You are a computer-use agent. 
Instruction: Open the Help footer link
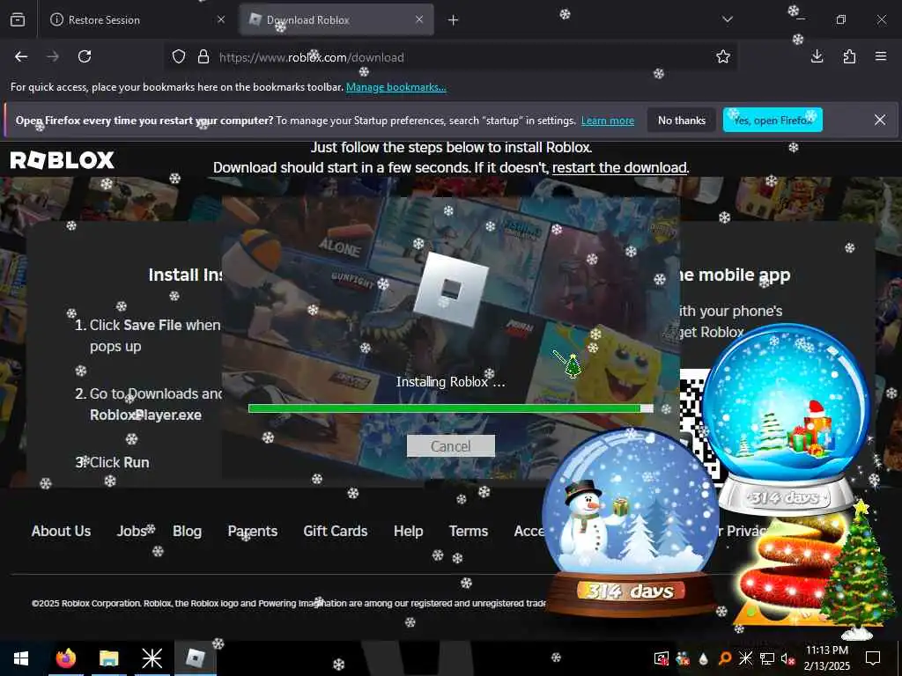click(409, 531)
